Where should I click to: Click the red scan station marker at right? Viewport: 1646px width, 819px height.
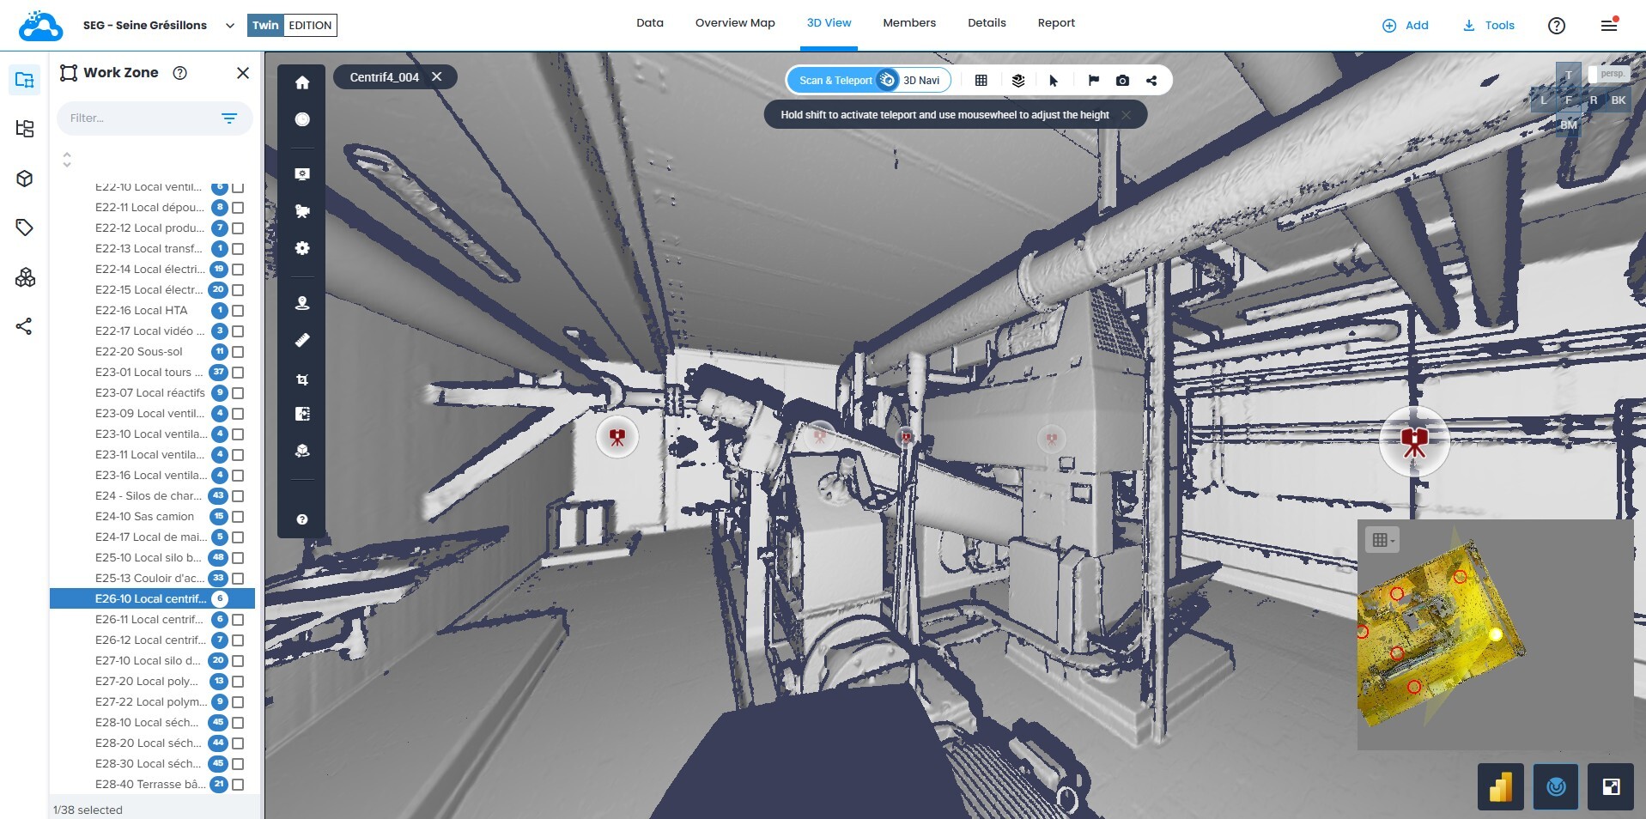click(1413, 441)
